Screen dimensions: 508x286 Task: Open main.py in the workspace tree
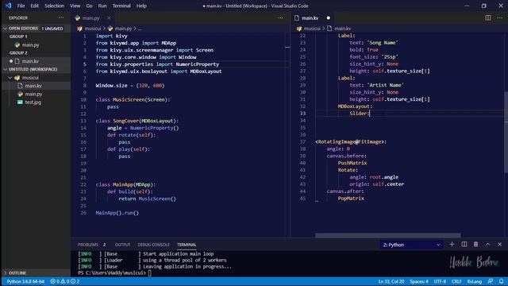[33, 94]
